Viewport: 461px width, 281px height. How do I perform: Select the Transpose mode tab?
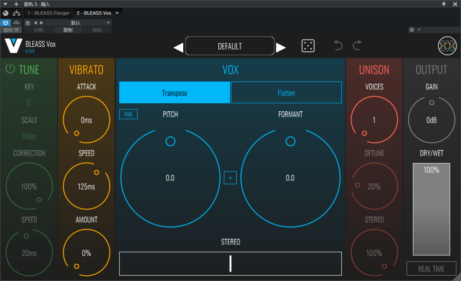click(x=175, y=93)
